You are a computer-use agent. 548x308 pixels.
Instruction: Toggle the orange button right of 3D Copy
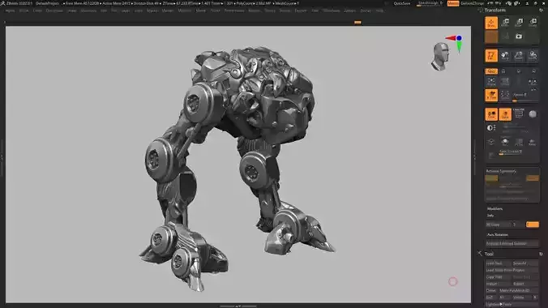click(x=533, y=225)
